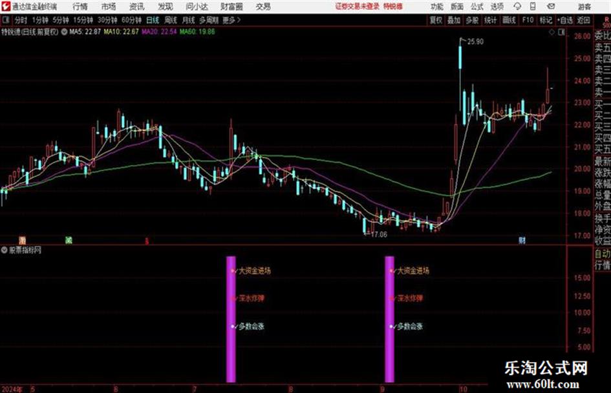Open the F10 company info button
611x393 pixels.
(528, 20)
